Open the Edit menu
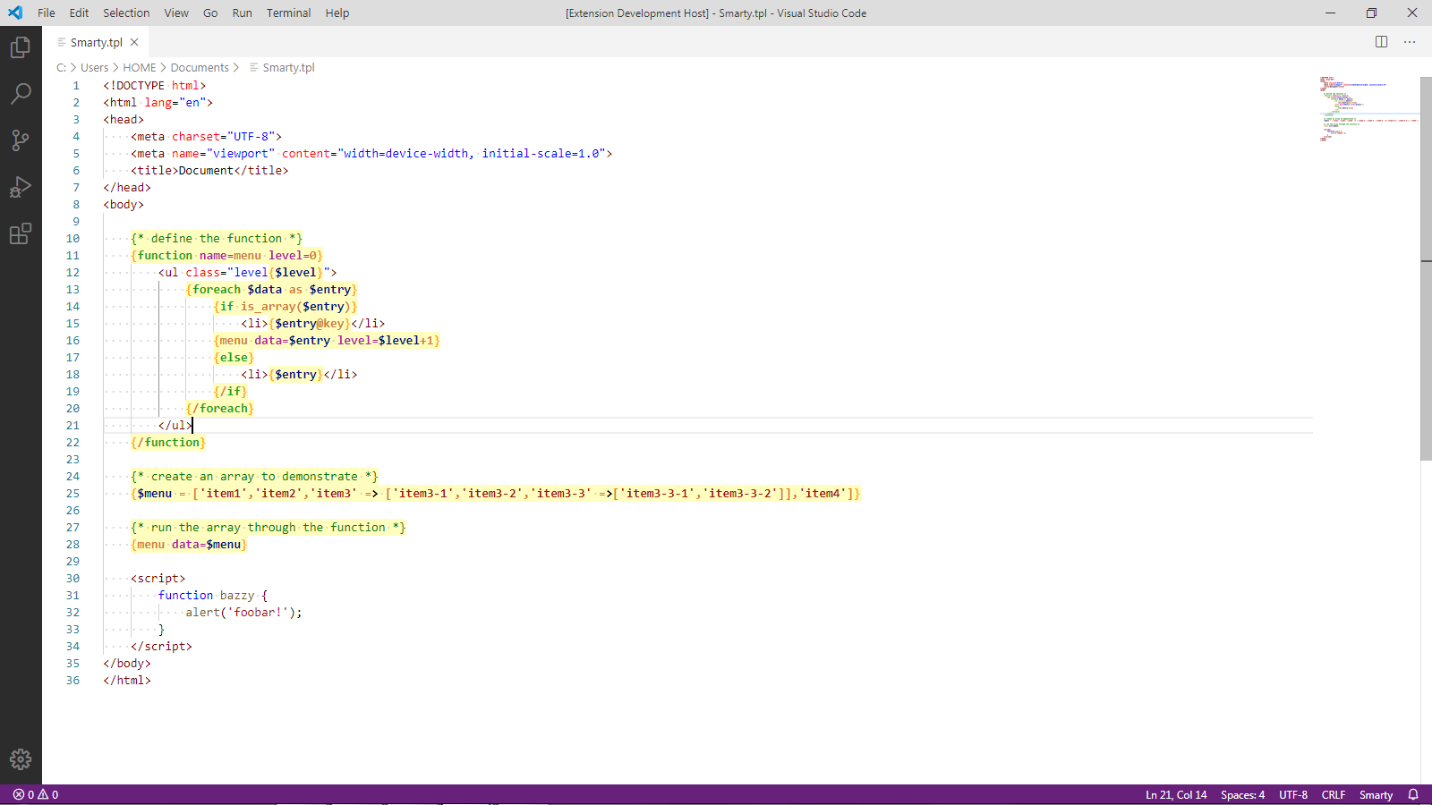 (x=79, y=13)
